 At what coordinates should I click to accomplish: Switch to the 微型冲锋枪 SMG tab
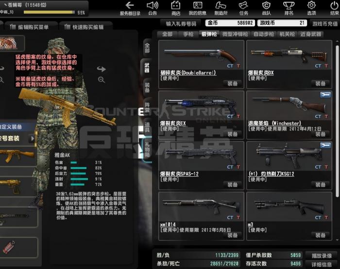click(x=235, y=34)
